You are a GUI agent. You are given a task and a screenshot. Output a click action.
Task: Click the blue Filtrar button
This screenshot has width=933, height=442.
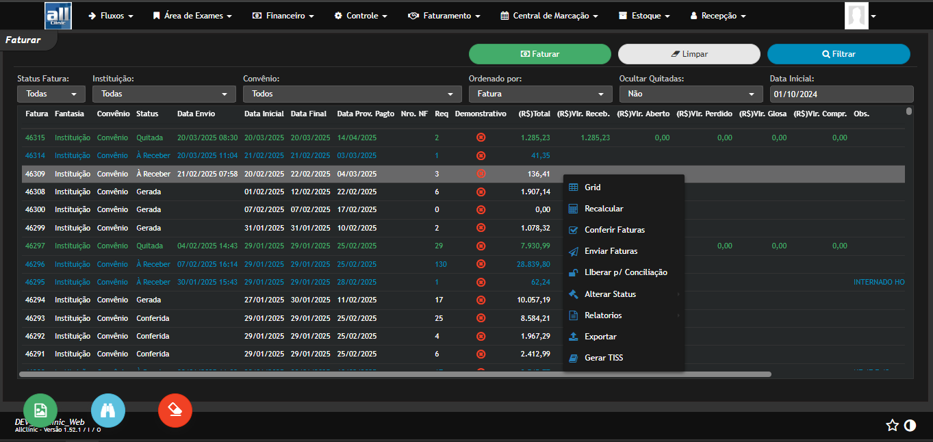[x=839, y=54]
